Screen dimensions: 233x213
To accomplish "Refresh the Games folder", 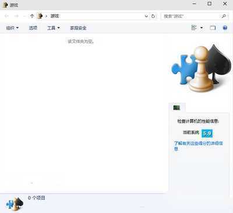I will click(153, 16).
